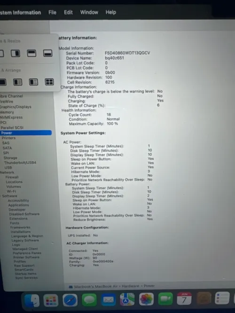Arrange windows in quarters grid icon
The image size is (235, 313).
[x=49, y=82]
